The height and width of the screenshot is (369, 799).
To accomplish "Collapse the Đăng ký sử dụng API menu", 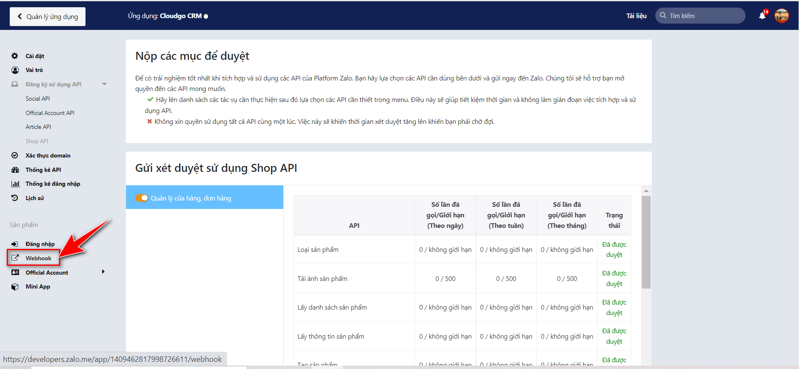I will [x=104, y=84].
